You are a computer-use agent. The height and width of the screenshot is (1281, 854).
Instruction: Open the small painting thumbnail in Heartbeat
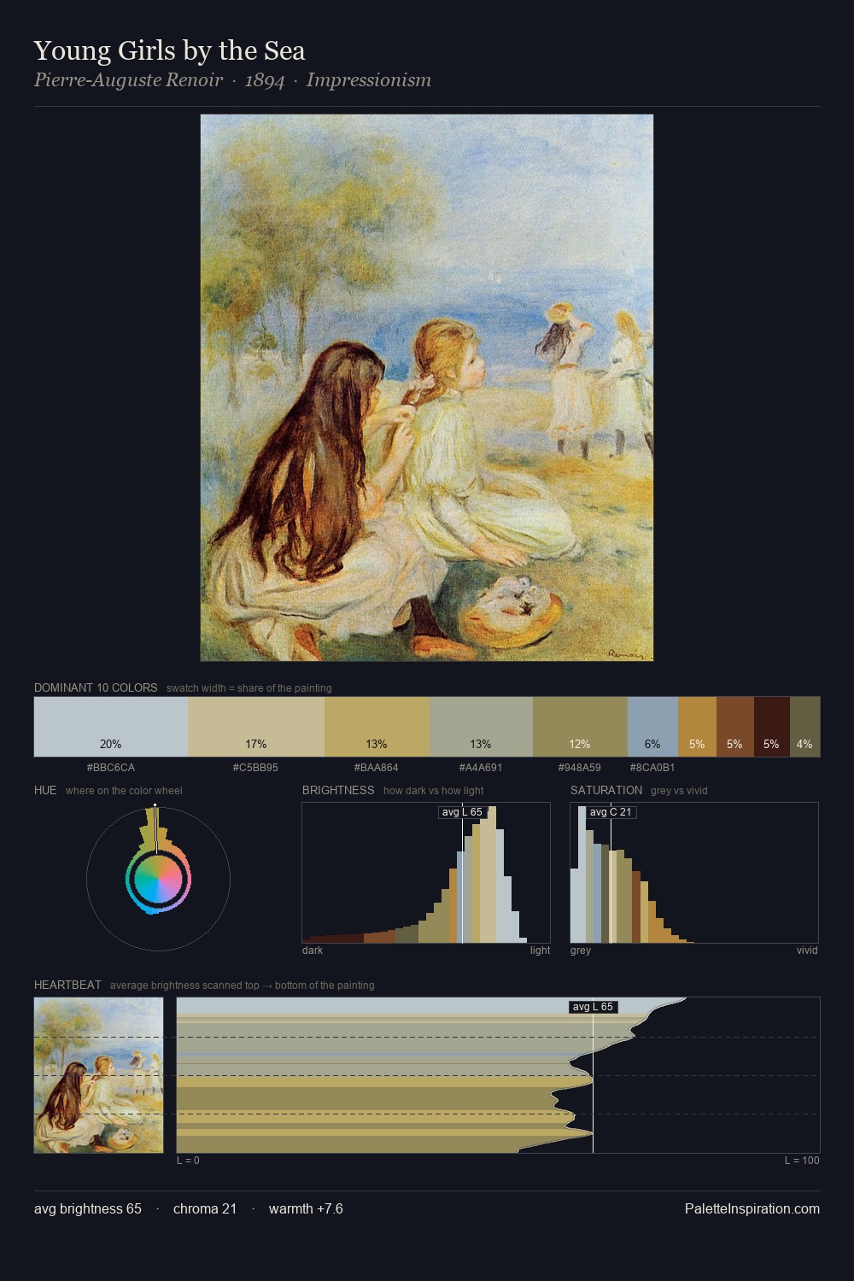[x=98, y=1075]
